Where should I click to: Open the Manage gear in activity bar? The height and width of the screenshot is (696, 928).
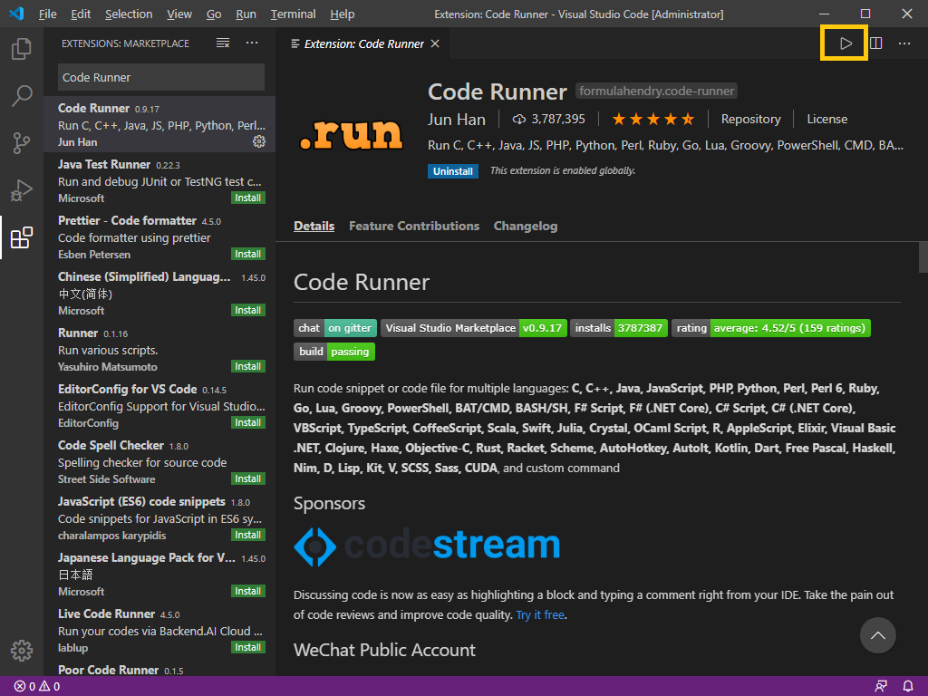click(22, 651)
